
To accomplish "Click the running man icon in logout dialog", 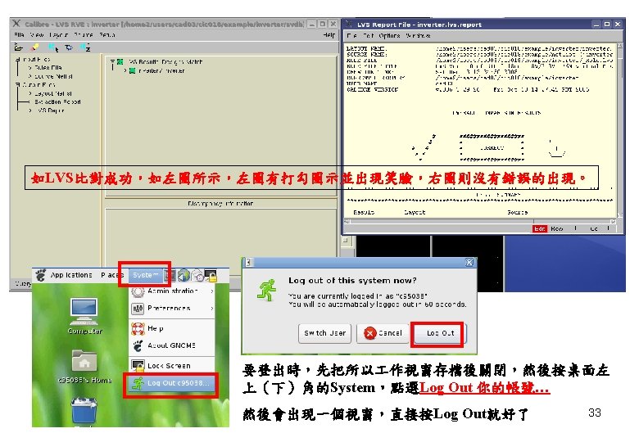I will 267,290.
